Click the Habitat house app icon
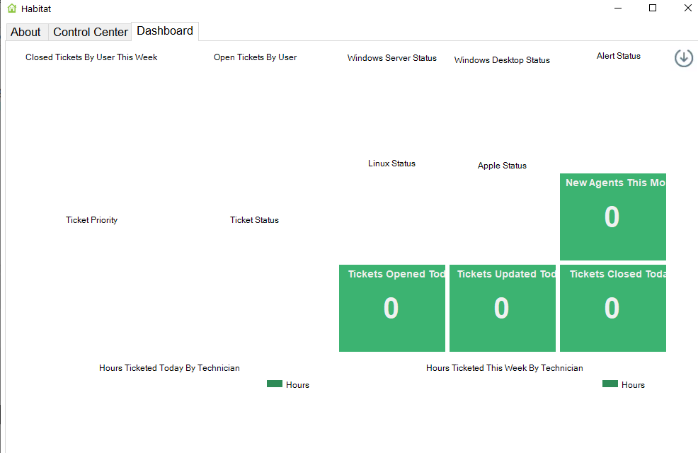 click(11, 8)
